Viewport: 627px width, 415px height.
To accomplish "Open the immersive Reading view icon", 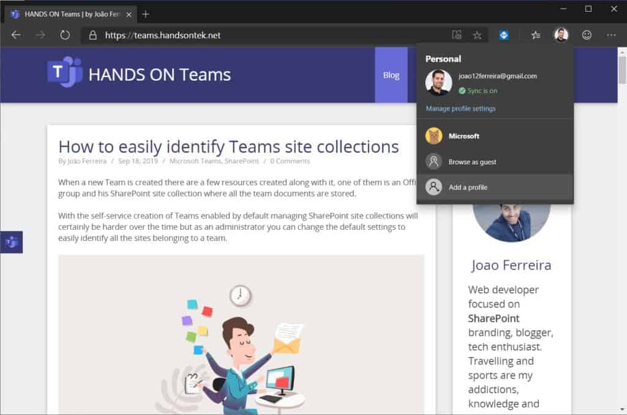I will 457,35.
